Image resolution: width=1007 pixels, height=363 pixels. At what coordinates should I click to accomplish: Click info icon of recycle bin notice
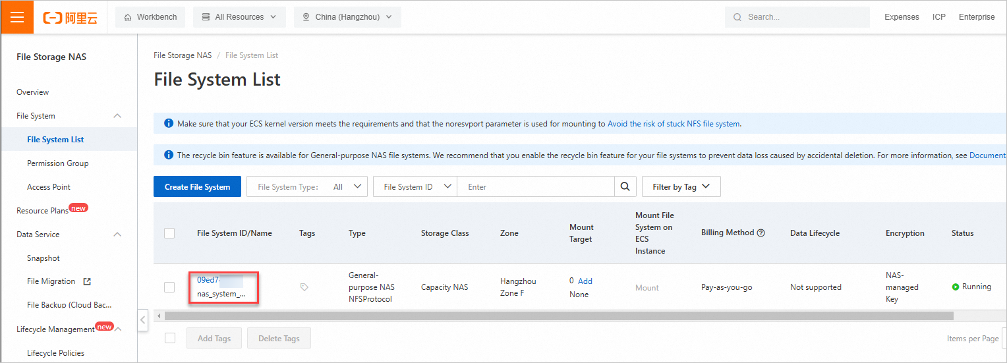point(168,155)
